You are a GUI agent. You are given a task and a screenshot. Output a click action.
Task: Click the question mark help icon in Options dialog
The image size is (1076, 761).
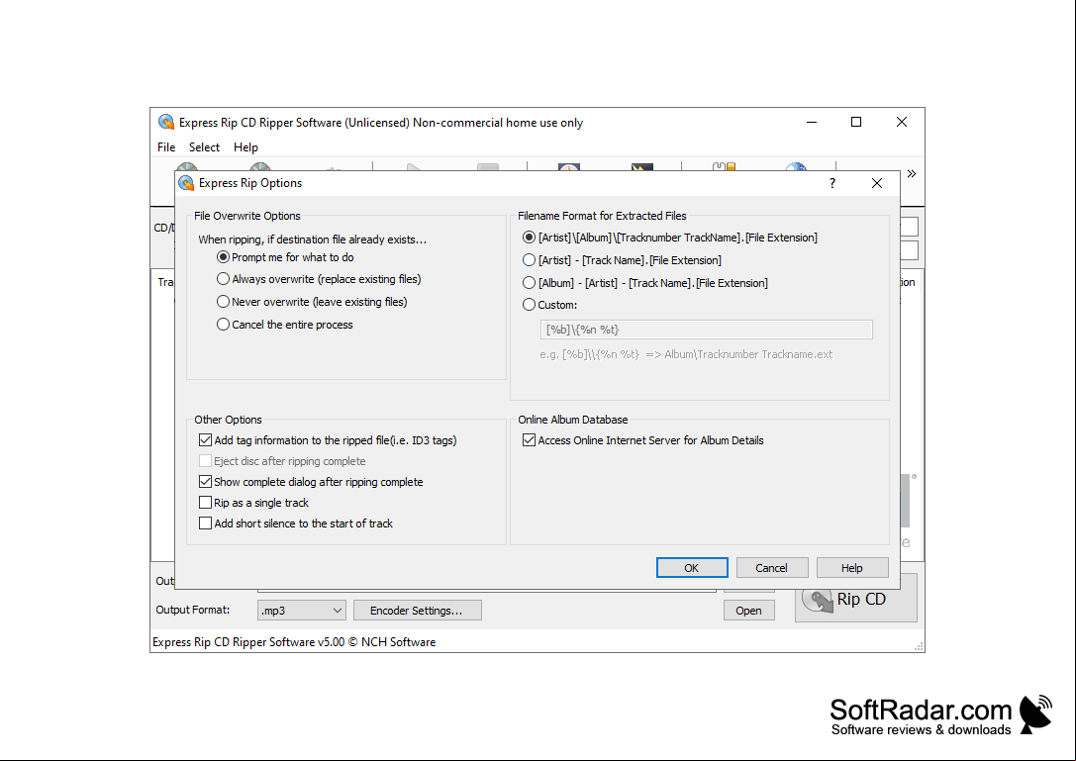pos(831,183)
